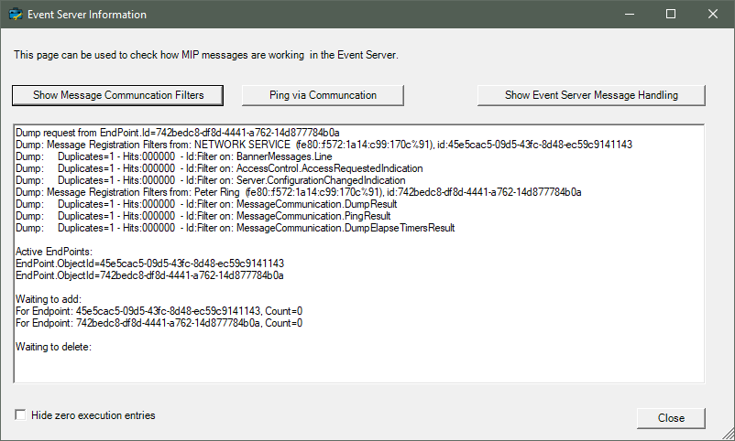
Task: Click the 'Active EndPoints:' heading text
Action: click(54, 252)
